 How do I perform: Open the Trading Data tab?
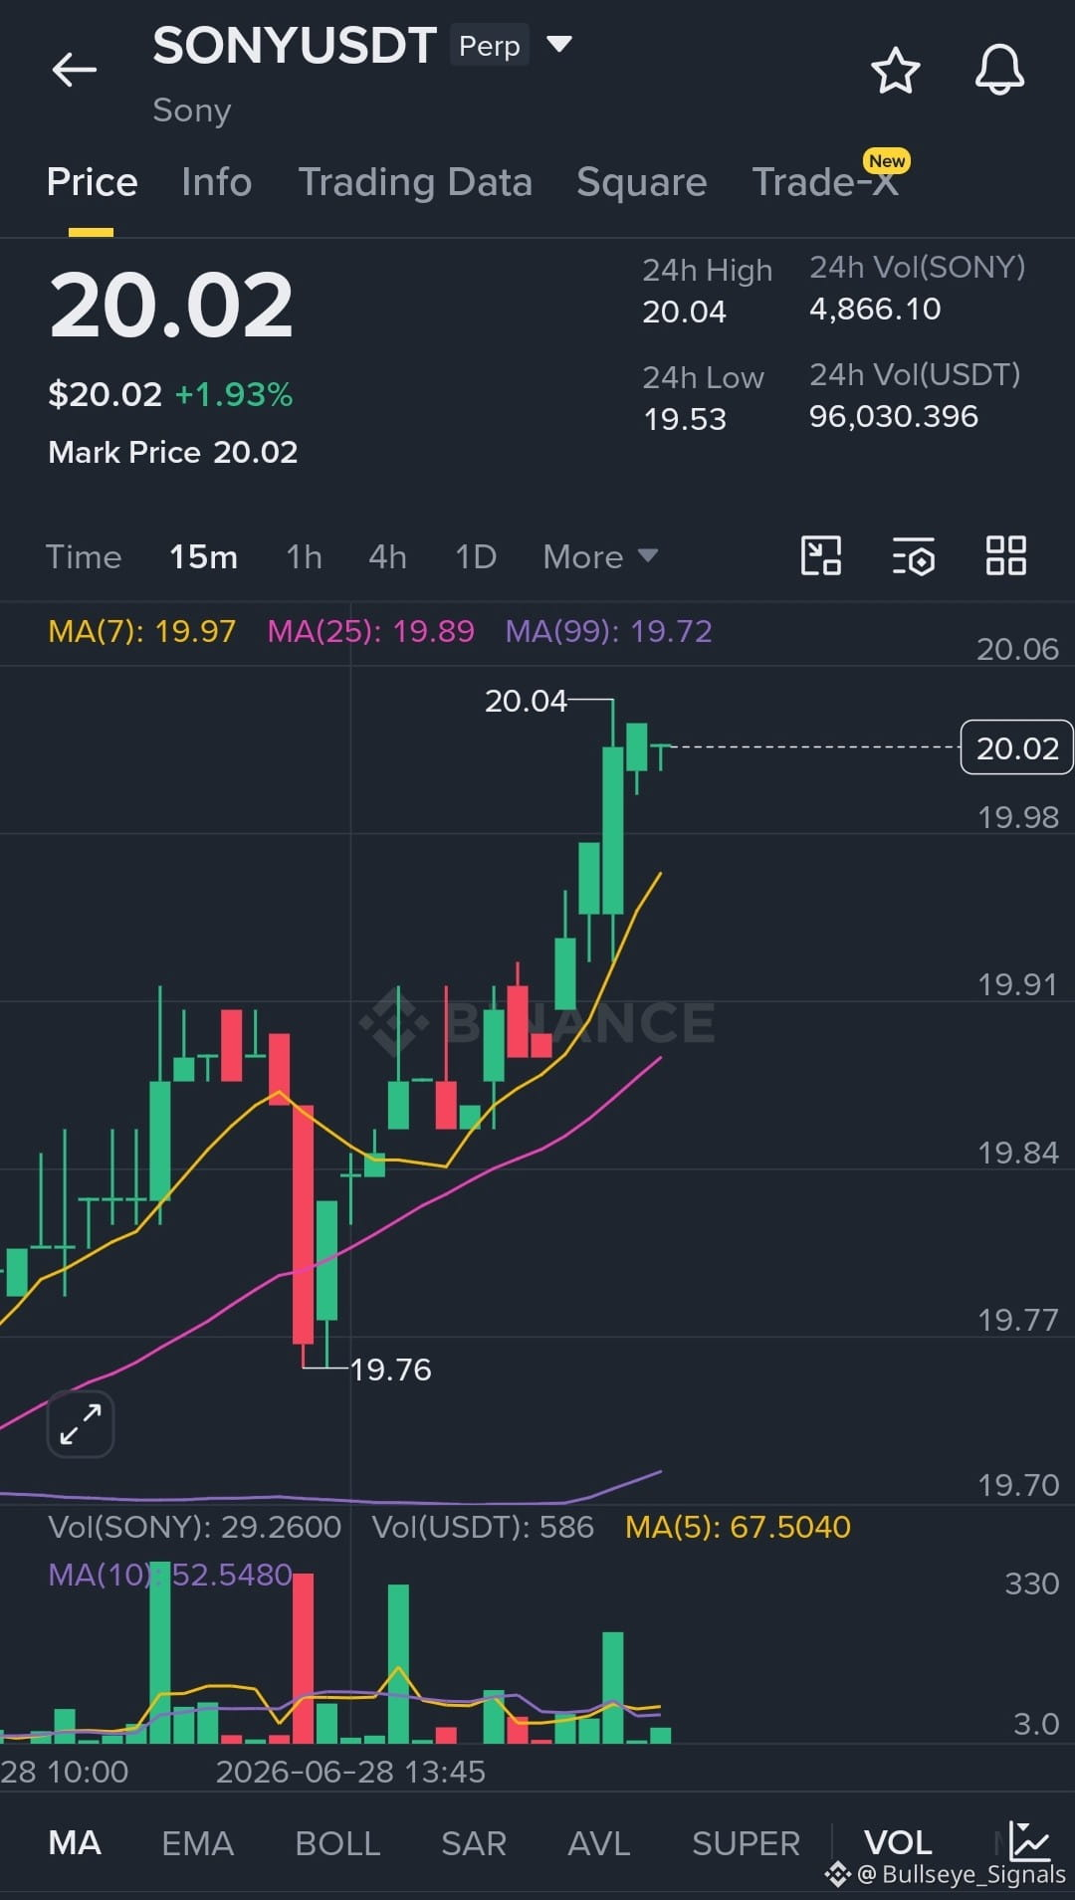click(x=415, y=182)
